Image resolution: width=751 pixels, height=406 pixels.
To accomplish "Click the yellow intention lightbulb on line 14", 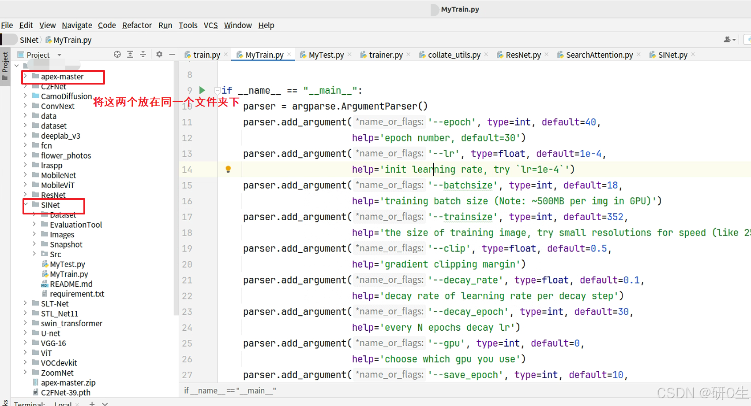I will tap(228, 169).
